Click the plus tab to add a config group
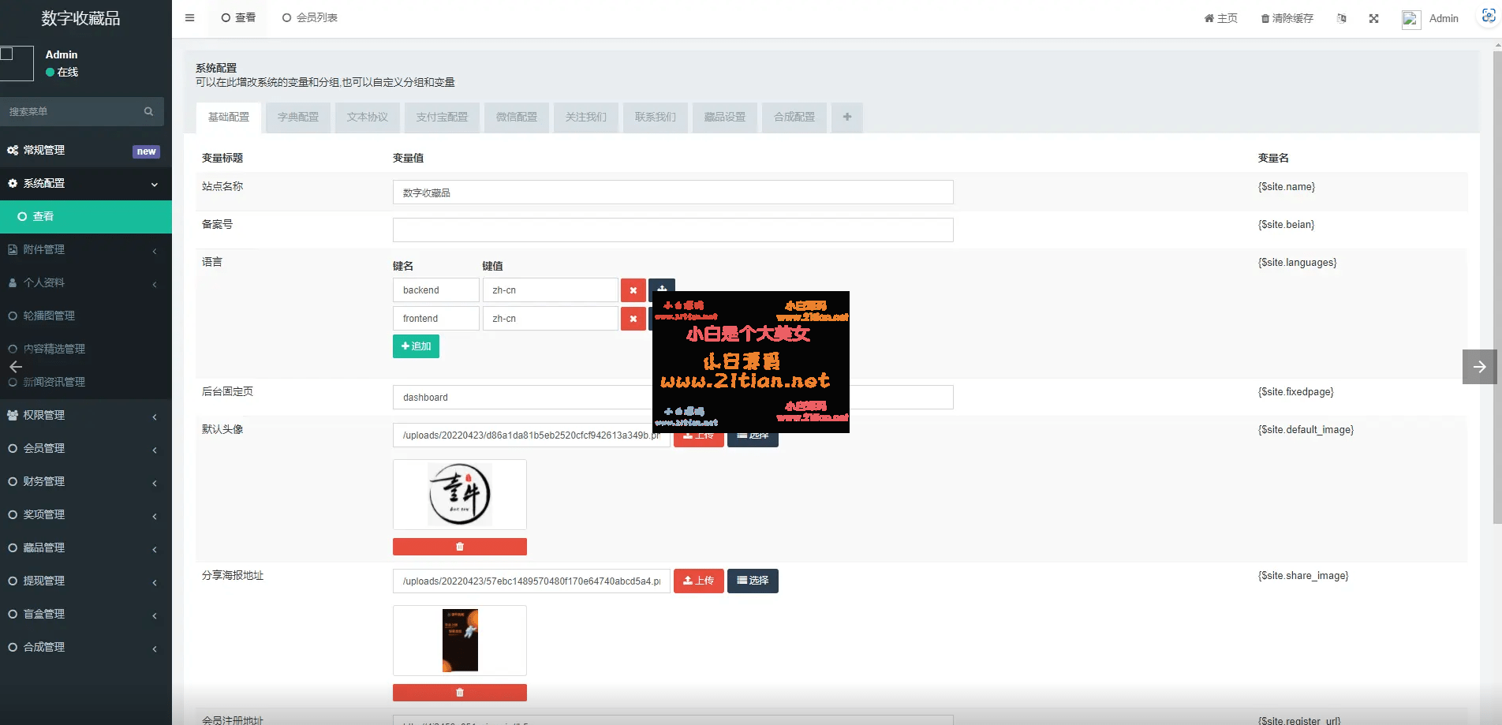This screenshot has width=1502, height=725. click(846, 117)
